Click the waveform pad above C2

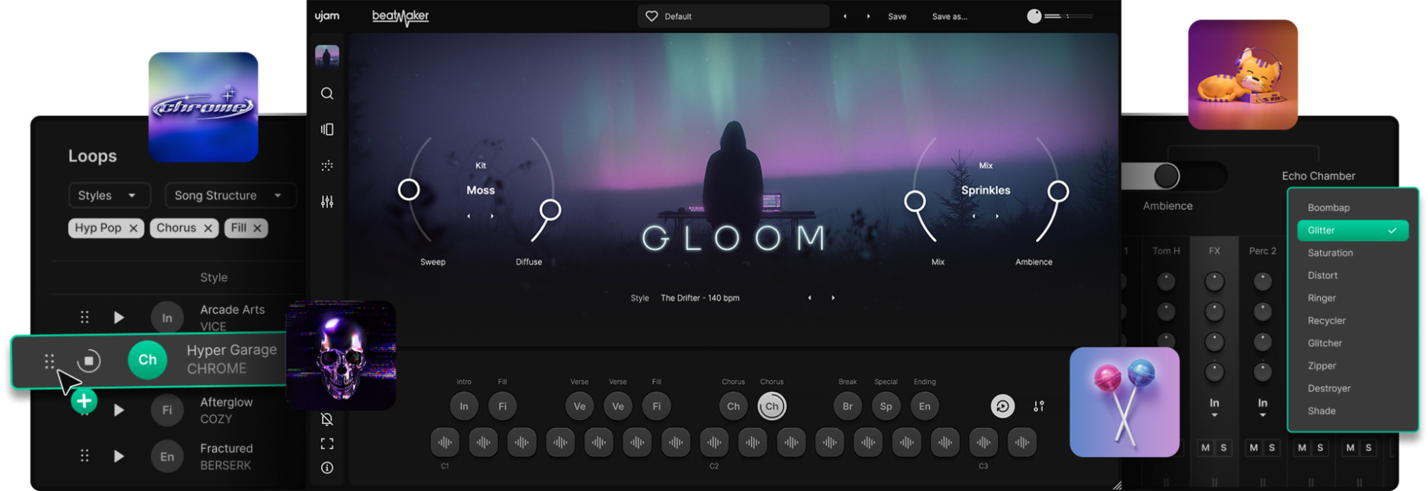pyautogui.click(x=714, y=443)
